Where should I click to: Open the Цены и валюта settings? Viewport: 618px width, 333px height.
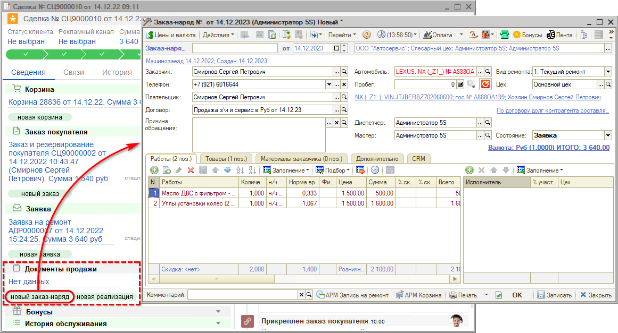point(171,35)
